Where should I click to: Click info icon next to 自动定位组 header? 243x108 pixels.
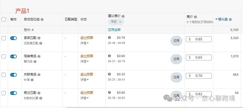pyautogui.click(x=42, y=20)
